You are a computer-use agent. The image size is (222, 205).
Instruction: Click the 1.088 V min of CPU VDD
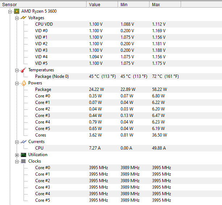pos(127,24)
